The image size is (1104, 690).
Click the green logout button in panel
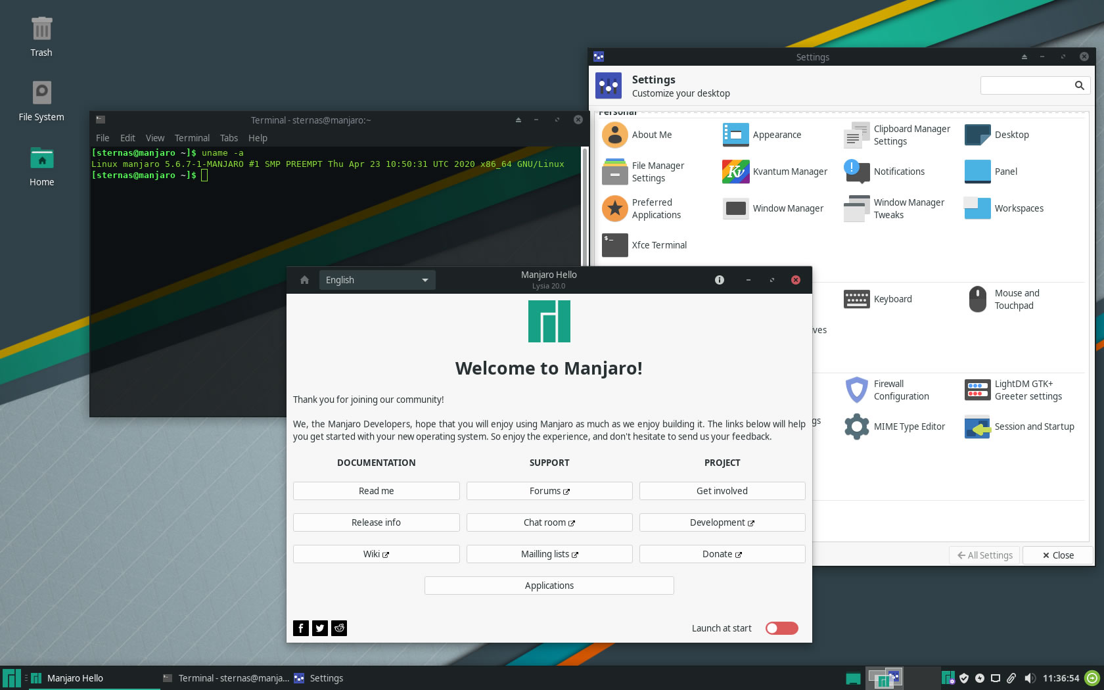point(1092,678)
